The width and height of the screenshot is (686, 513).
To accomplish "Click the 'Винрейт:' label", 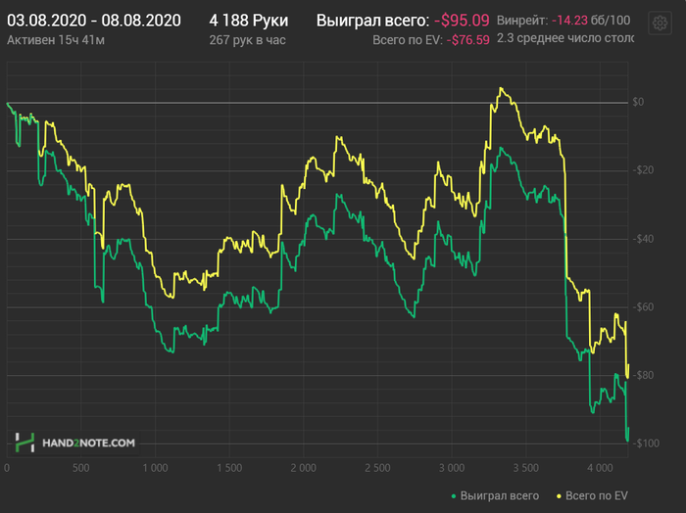I will coord(522,21).
